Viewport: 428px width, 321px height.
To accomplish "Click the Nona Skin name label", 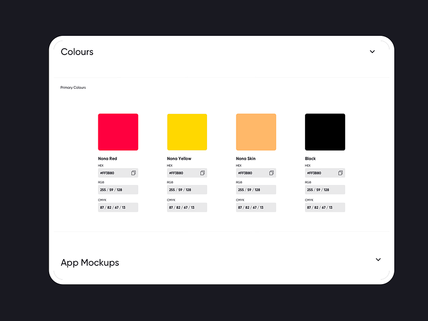I will tap(246, 158).
